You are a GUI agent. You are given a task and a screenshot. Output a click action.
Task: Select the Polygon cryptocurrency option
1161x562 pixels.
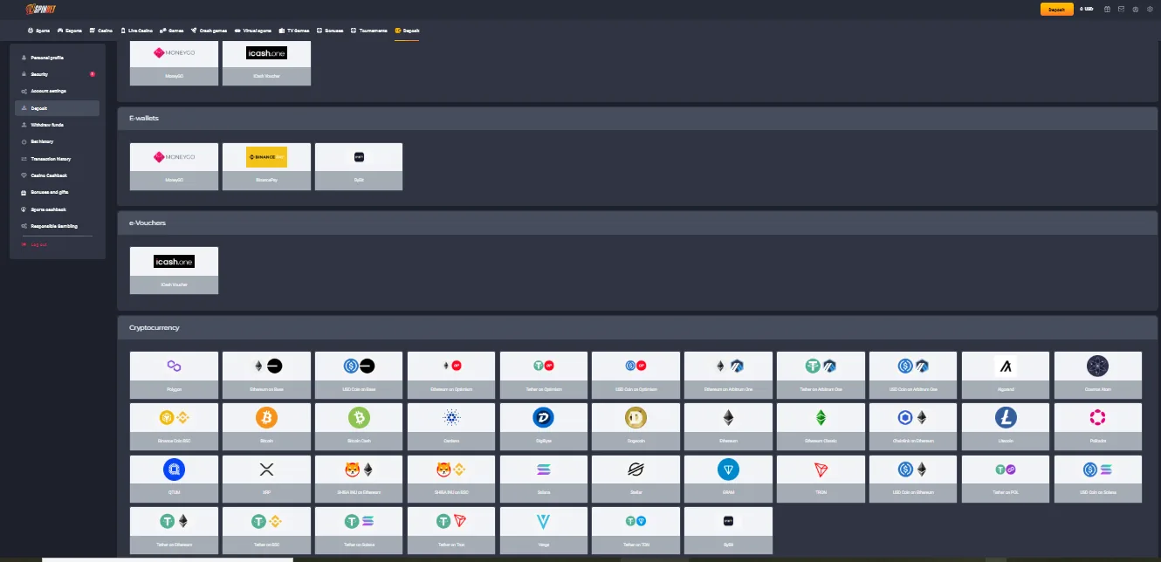(x=174, y=375)
